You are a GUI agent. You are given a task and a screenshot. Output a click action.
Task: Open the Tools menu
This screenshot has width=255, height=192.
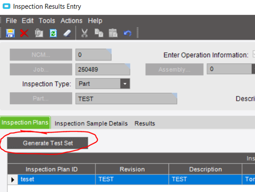[x=47, y=21]
